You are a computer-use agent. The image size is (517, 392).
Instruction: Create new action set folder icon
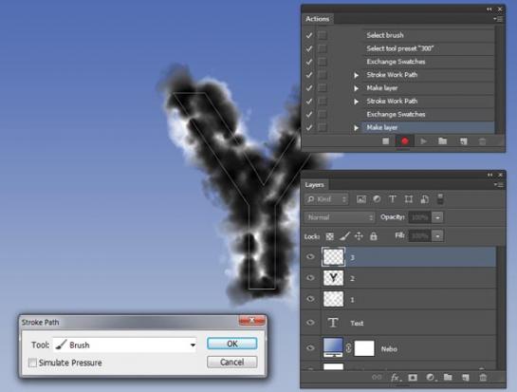442,141
